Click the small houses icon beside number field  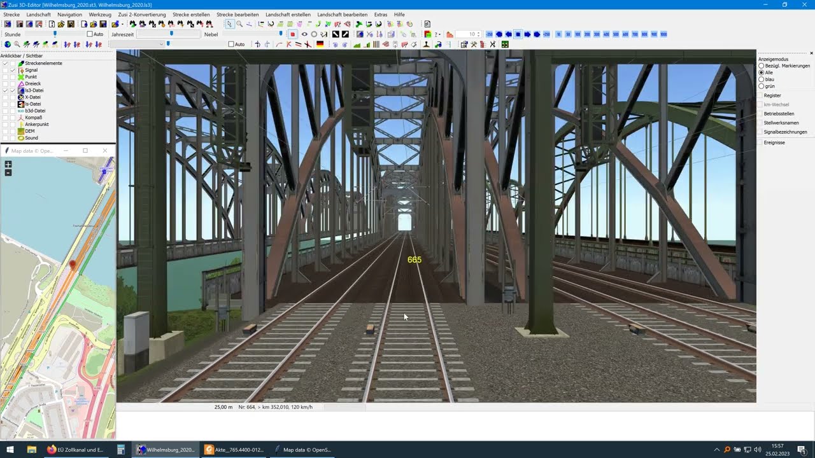point(450,34)
